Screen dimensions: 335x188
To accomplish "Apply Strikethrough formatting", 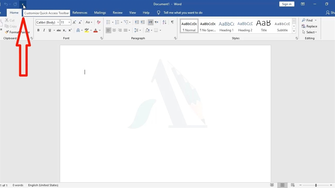I will click(x=59, y=30).
